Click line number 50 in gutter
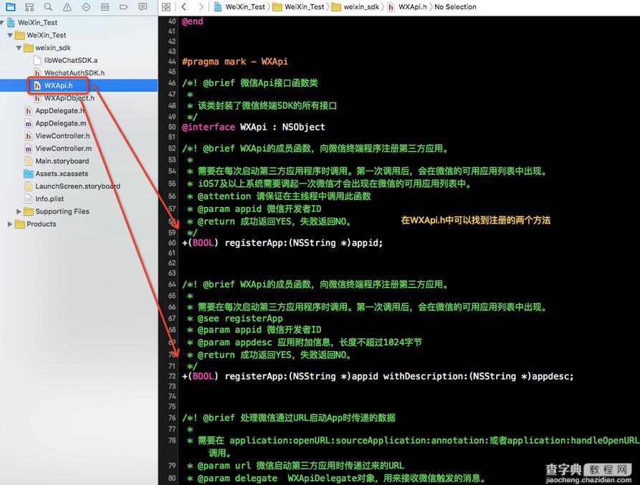Viewport: 640px width, 485px height. click(172, 128)
